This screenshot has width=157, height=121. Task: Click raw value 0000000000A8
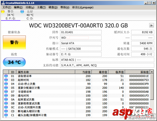click(x=139, y=92)
